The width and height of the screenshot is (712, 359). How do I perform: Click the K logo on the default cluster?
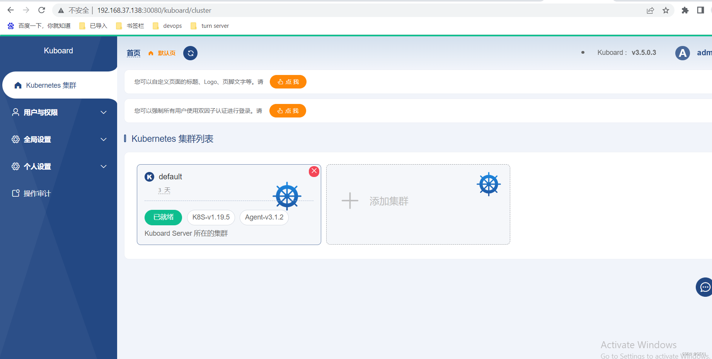point(149,177)
